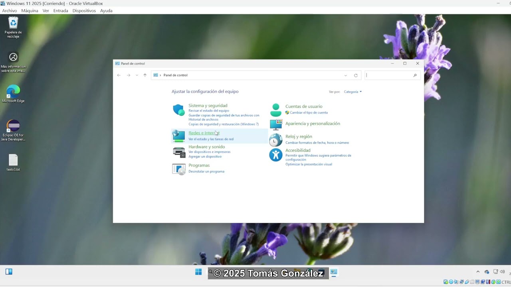This screenshot has width=511, height=287.
Task: Click Ver dispositivos e impresoras
Action: [x=210, y=152]
